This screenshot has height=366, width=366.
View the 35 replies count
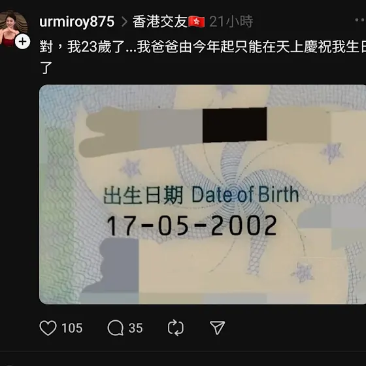(135, 328)
